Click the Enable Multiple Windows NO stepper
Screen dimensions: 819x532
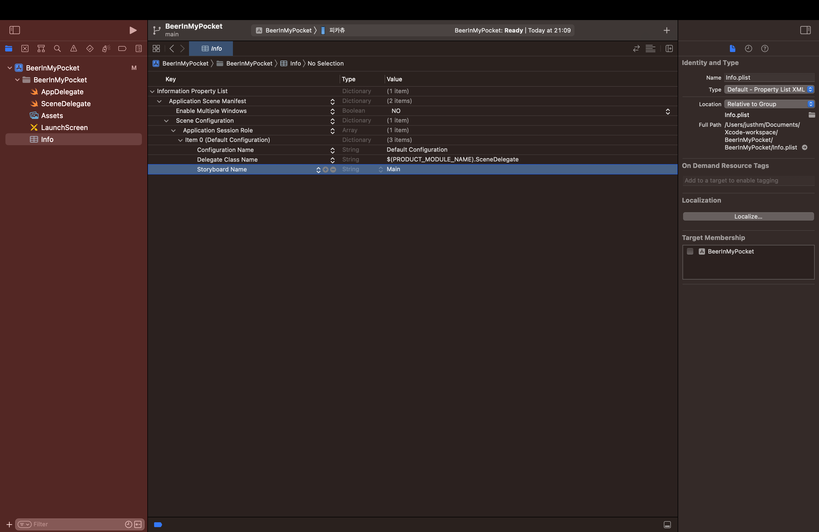coord(668,111)
